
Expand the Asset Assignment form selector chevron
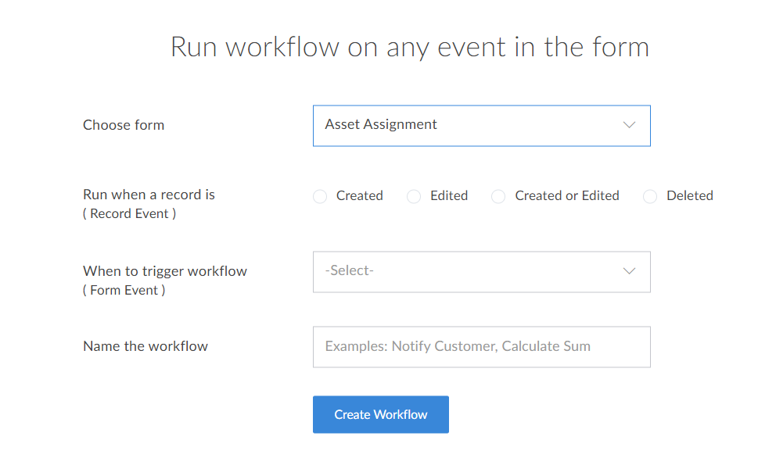click(x=630, y=125)
